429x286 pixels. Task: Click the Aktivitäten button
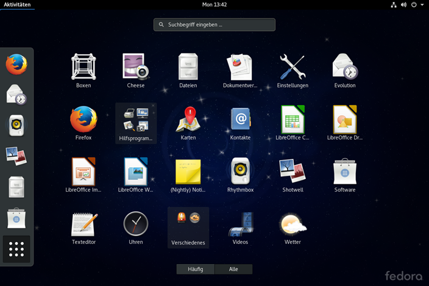tap(17, 5)
